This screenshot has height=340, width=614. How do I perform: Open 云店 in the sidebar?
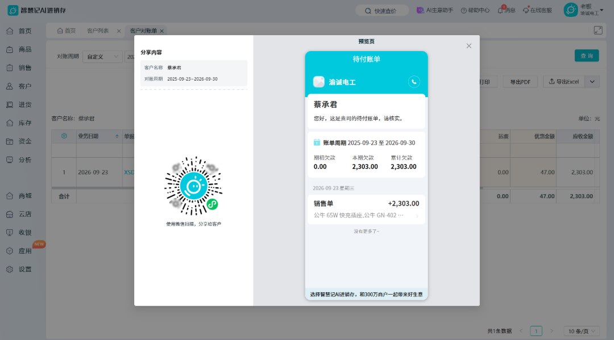coord(19,214)
